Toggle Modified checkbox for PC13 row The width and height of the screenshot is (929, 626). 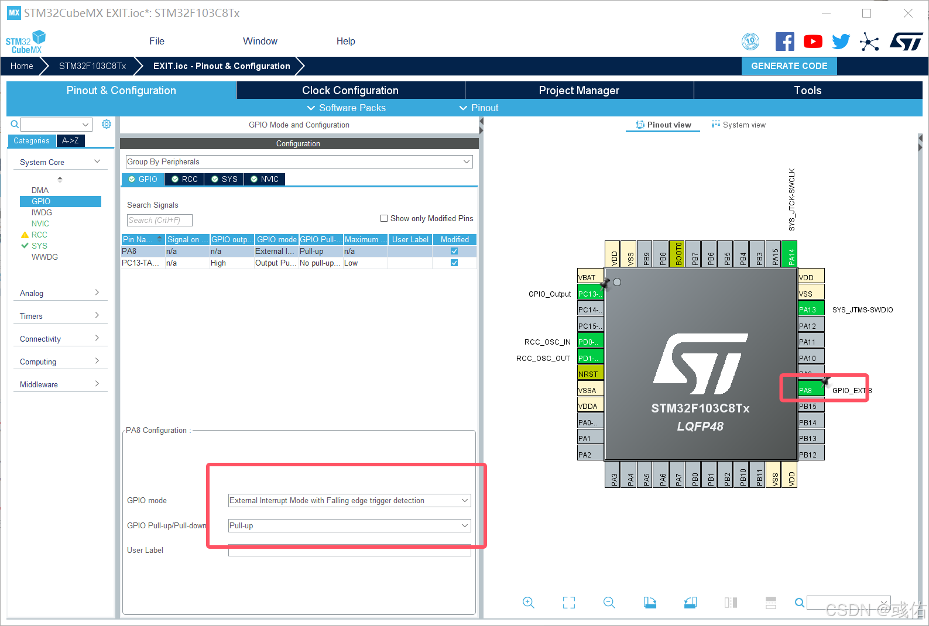point(454,263)
